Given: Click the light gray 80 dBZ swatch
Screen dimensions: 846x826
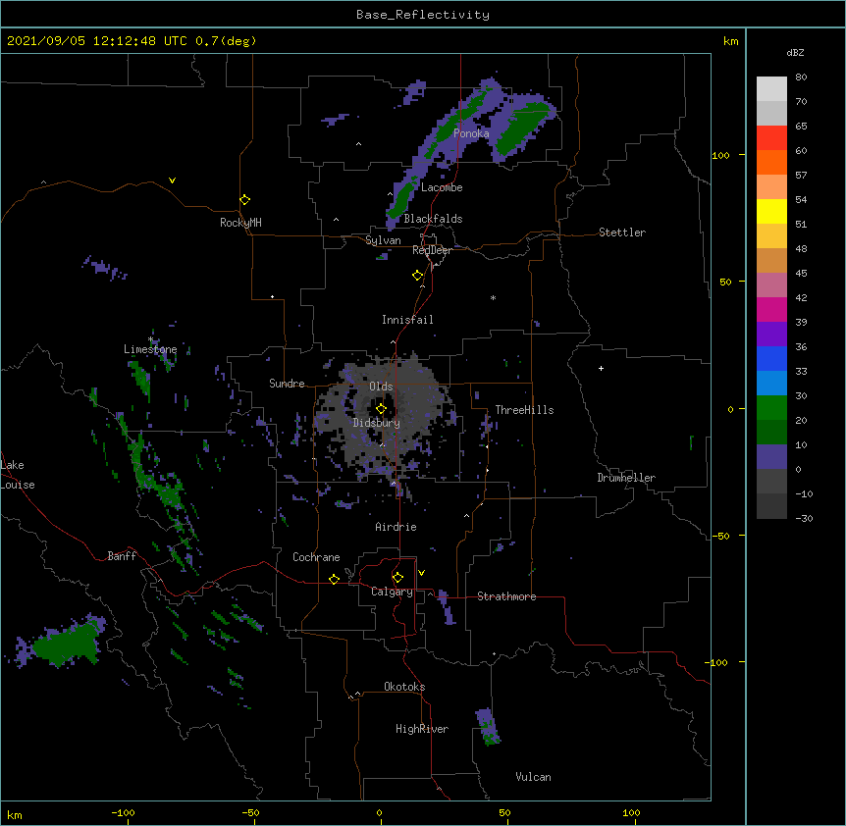Looking at the screenshot, I should 771,88.
